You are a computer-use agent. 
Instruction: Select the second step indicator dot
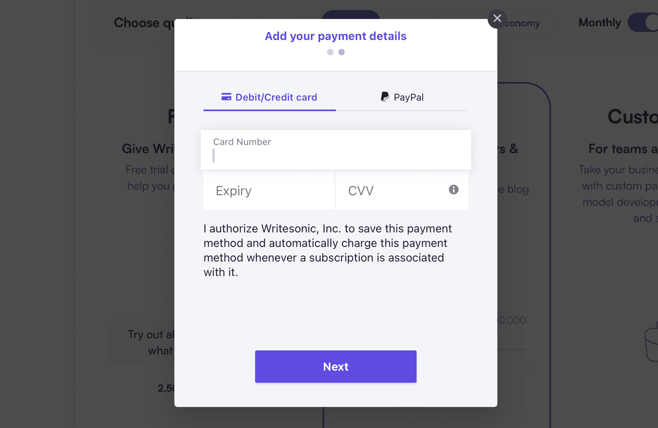(342, 52)
